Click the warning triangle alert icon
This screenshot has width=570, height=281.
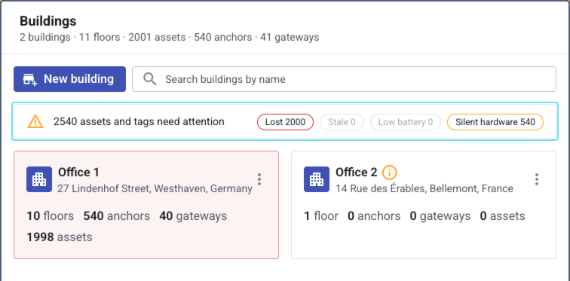pos(35,121)
